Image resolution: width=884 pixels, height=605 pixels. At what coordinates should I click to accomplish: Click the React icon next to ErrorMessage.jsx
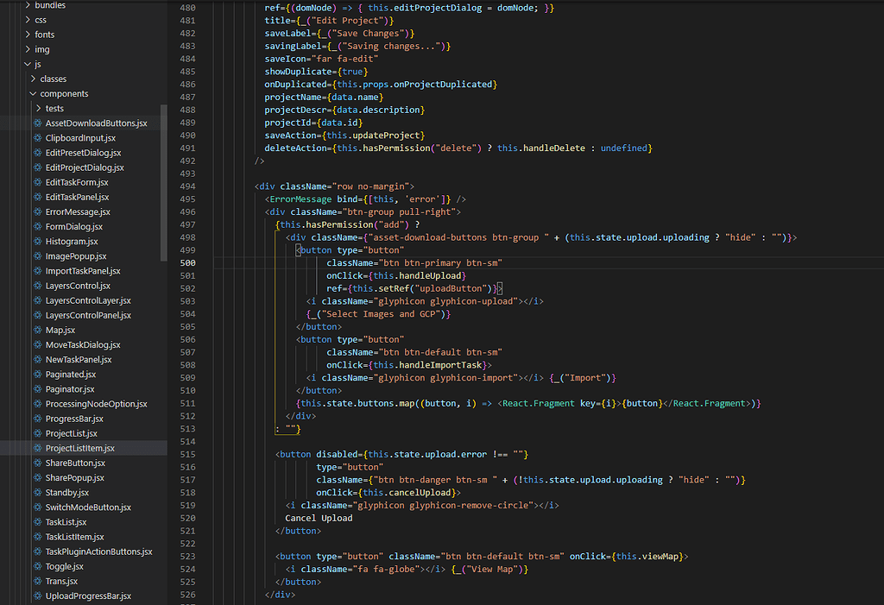(37, 211)
